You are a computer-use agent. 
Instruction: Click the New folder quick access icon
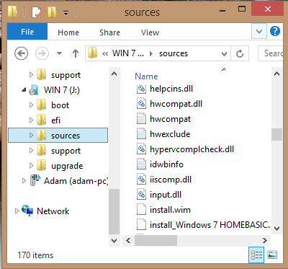tap(52, 12)
